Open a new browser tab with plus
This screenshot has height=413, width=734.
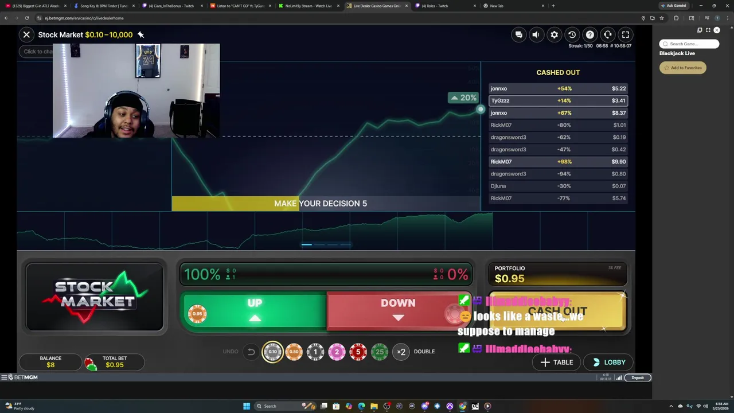(x=553, y=6)
